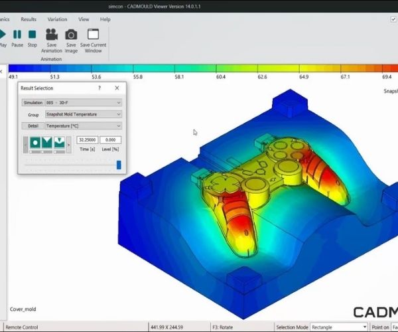This screenshot has height=332, width=398.
Task: Open the Results menu tab
Action: pyautogui.click(x=29, y=19)
